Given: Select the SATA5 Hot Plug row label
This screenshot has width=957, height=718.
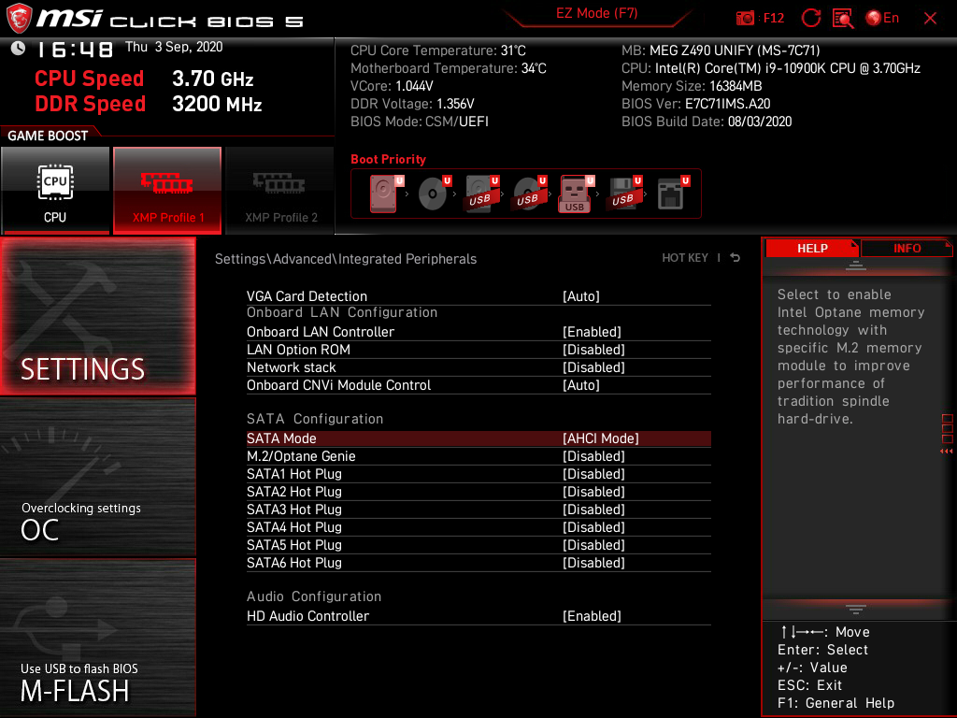Looking at the screenshot, I should pos(294,545).
